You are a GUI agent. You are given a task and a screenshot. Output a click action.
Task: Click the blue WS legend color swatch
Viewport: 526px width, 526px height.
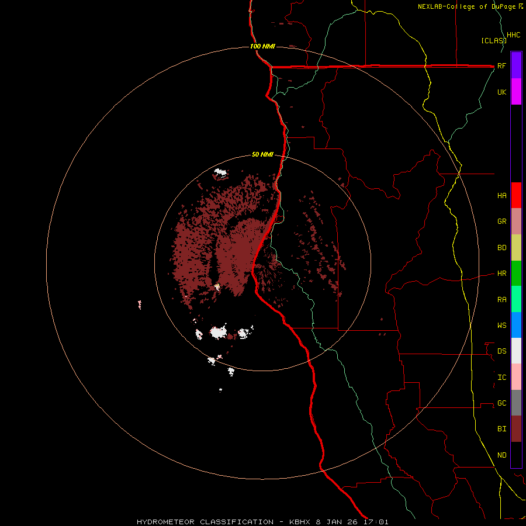[x=516, y=325]
